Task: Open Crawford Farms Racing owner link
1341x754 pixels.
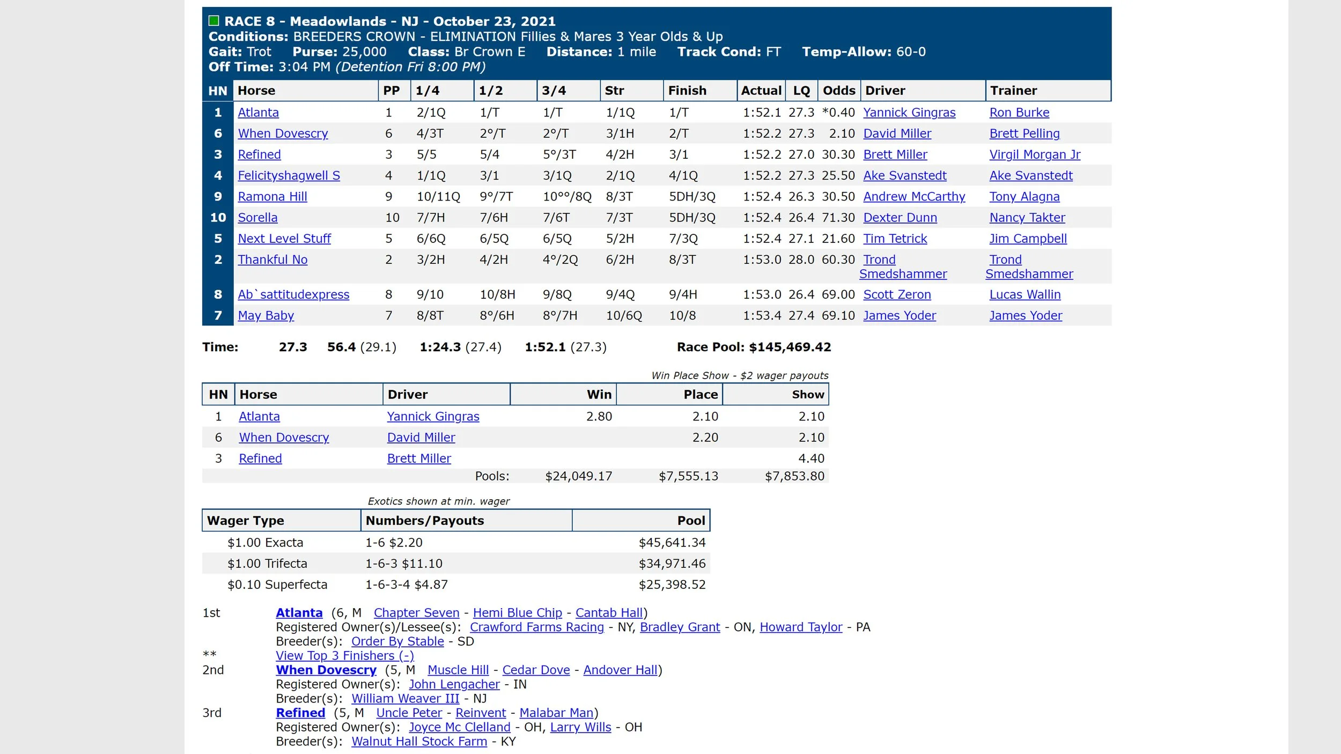Action: [x=537, y=627]
